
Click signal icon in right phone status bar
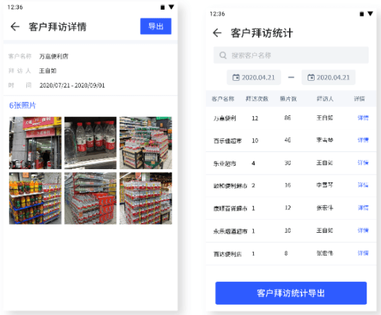coord(370,14)
